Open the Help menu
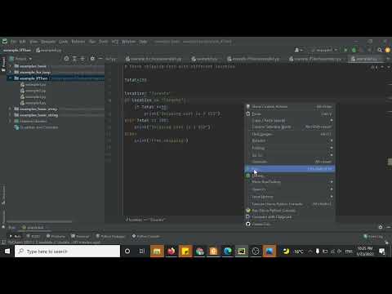Viewport: 392px width, 294px height. (x=144, y=42)
